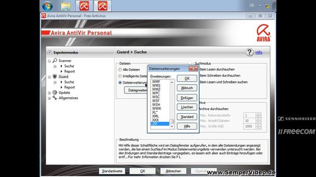Click the OK button in the bottom button row

[x=143, y=171]
